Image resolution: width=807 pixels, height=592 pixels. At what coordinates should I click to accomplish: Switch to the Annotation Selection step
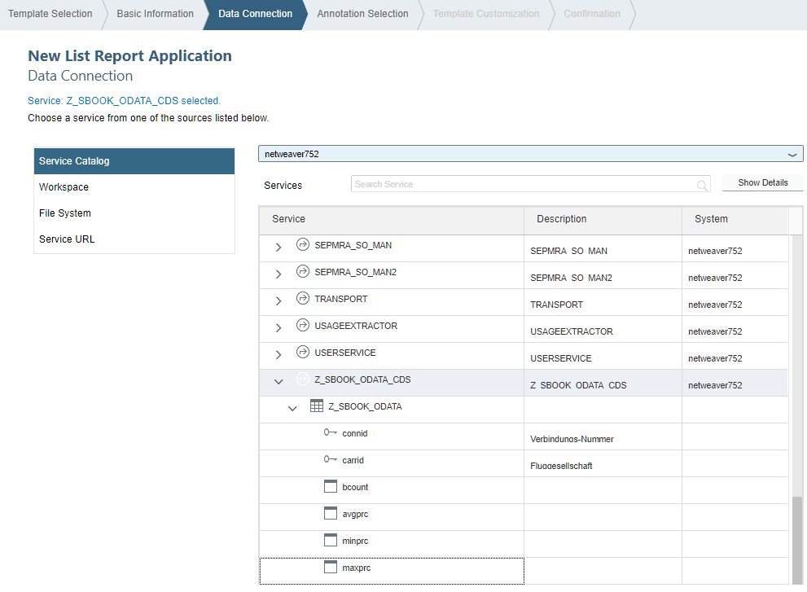[x=362, y=14]
